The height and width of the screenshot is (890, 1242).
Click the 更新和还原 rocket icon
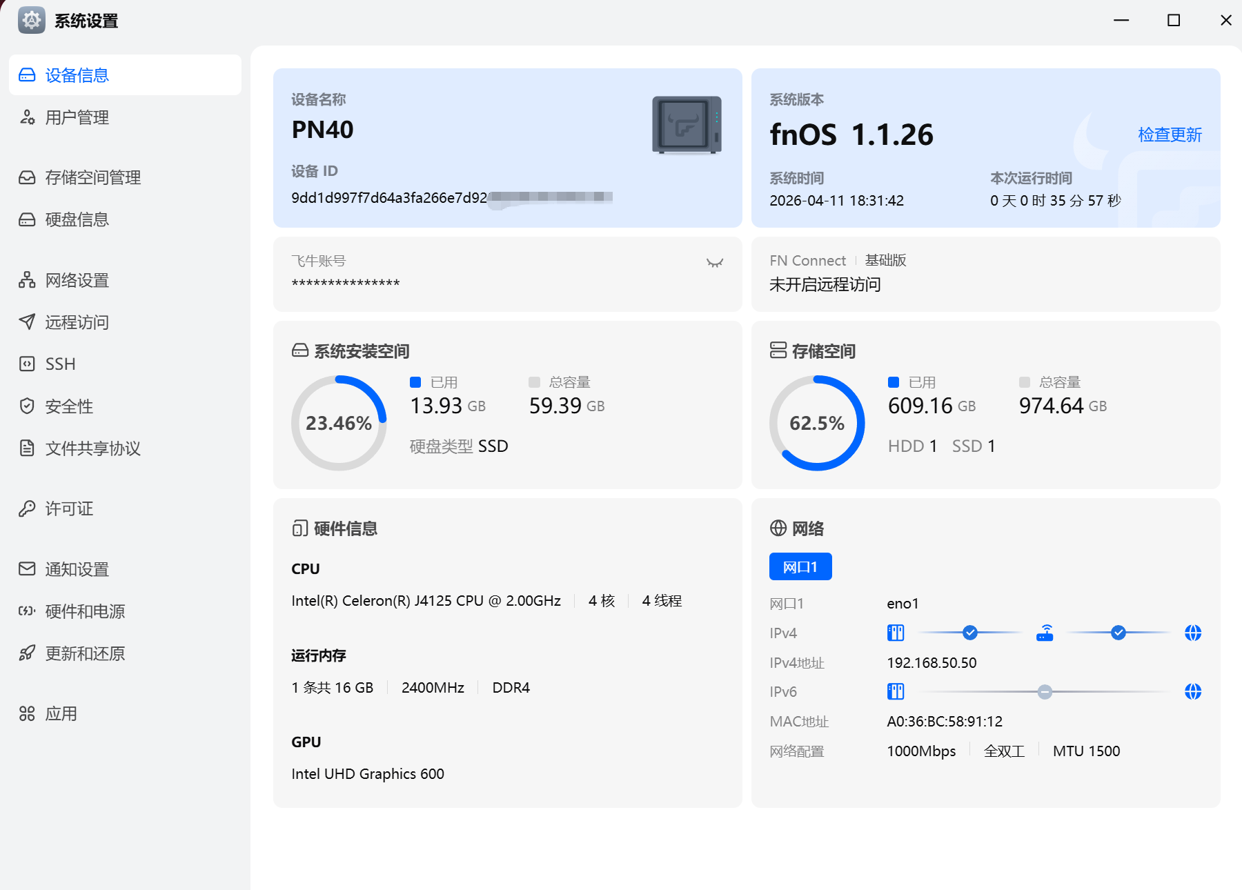click(27, 653)
